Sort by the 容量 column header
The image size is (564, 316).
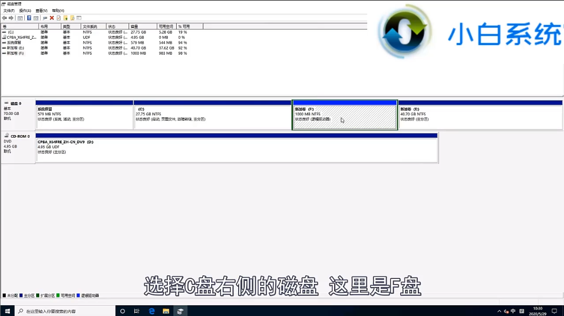tap(143, 27)
